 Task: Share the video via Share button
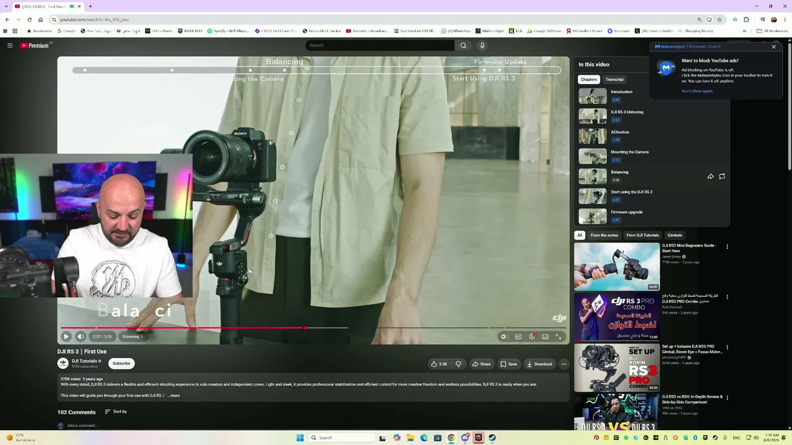(481, 364)
